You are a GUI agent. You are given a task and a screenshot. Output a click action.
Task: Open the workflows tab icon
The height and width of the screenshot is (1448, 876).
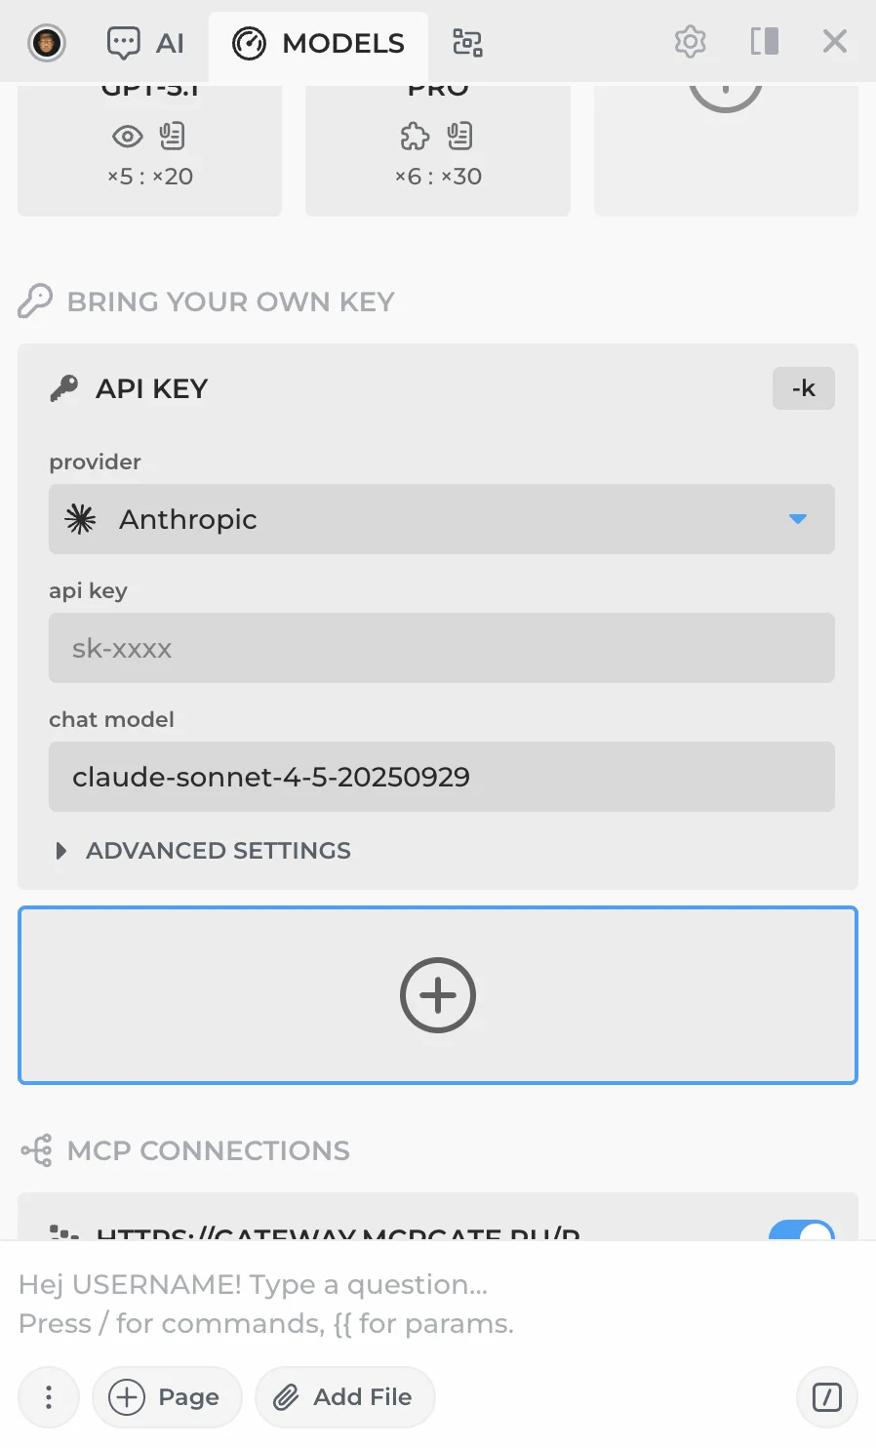tap(467, 43)
